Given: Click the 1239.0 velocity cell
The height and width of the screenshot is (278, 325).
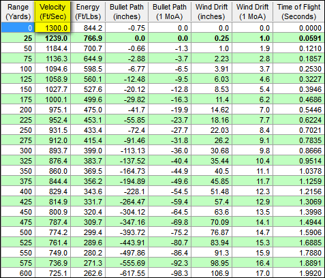Looking at the screenshot, I should click(x=52, y=38).
